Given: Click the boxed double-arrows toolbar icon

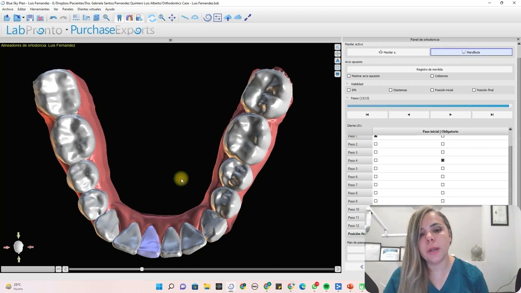Looking at the screenshot, I should click(217, 18).
